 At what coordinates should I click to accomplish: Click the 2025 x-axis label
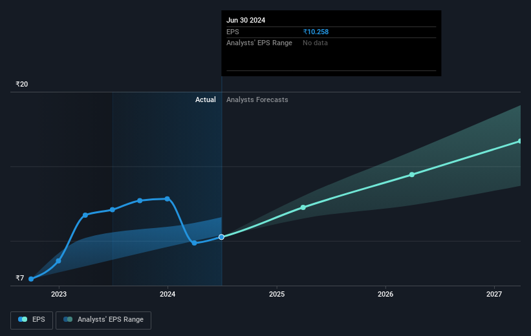(277, 294)
